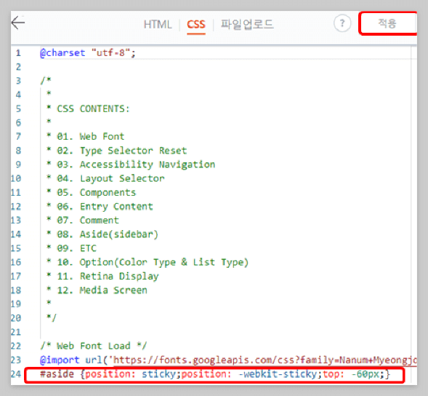Click the '02. Type Selector Reset' line
Image resolution: width=428 pixels, height=396 pixels.
coord(116,151)
